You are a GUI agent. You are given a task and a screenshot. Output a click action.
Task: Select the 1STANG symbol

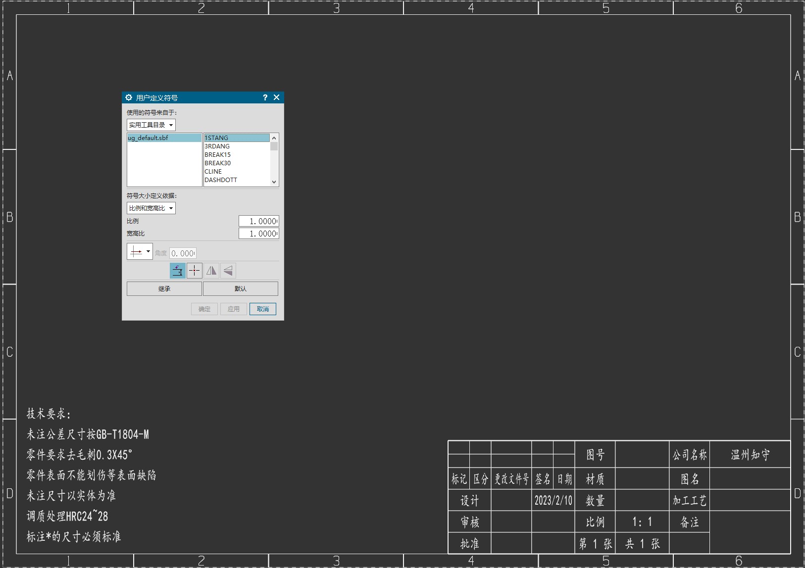237,138
